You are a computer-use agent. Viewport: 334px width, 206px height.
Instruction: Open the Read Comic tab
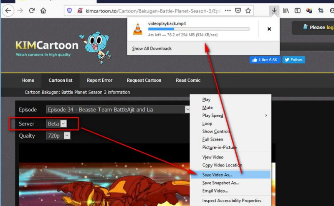tap(188, 80)
